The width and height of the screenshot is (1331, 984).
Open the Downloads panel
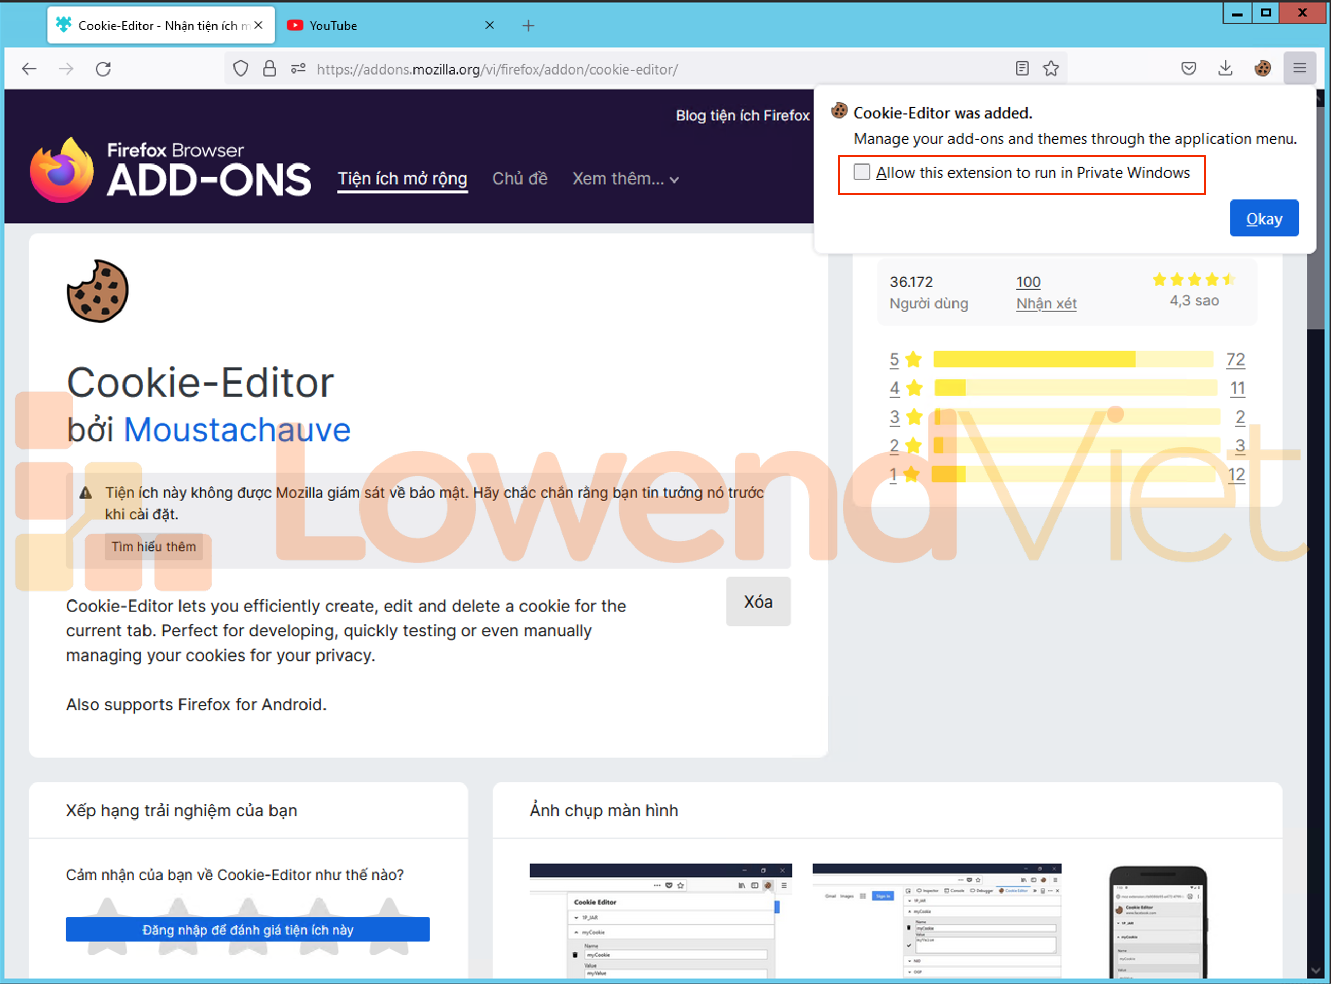[1225, 68]
